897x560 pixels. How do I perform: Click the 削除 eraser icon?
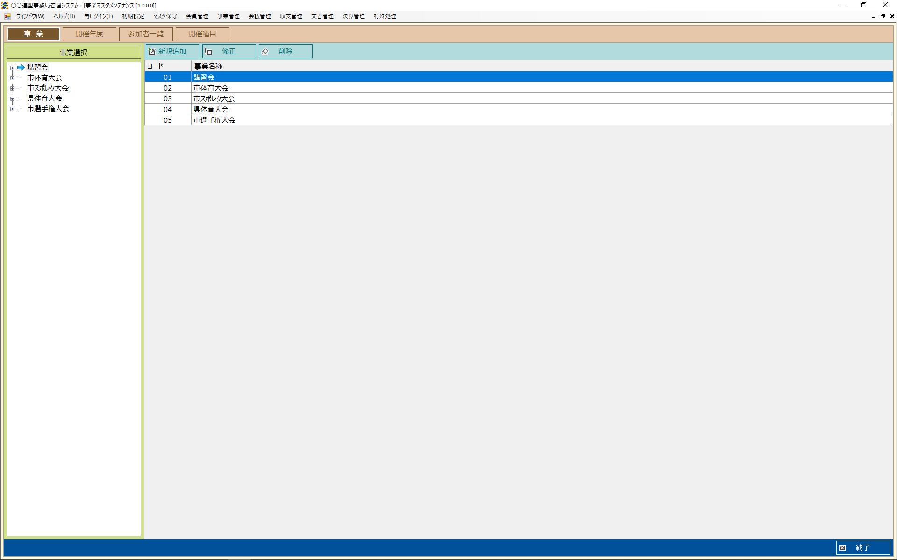(265, 51)
